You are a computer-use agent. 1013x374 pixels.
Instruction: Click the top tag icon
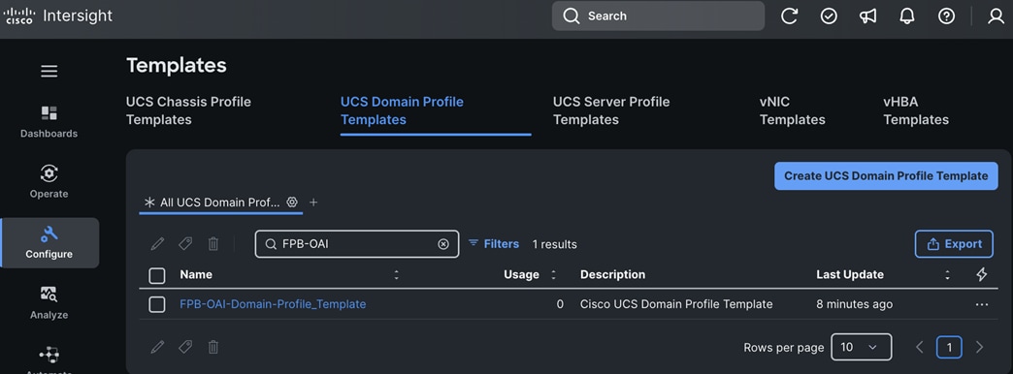click(185, 244)
